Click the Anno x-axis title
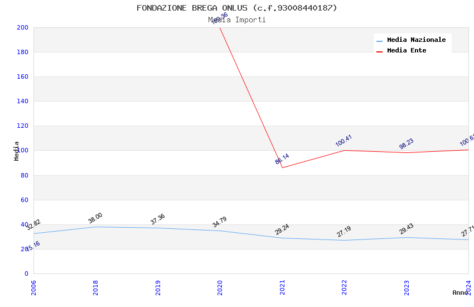 pyautogui.click(x=460, y=292)
